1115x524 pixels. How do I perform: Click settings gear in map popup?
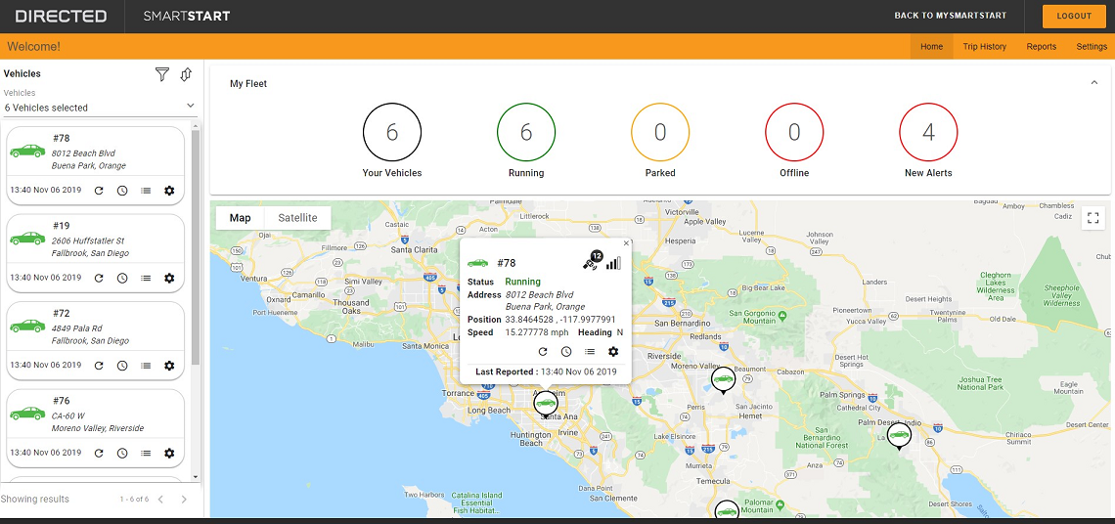coord(613,351)
